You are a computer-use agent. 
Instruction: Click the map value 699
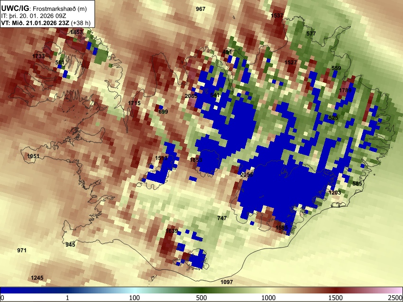click(x=163, y=112)
